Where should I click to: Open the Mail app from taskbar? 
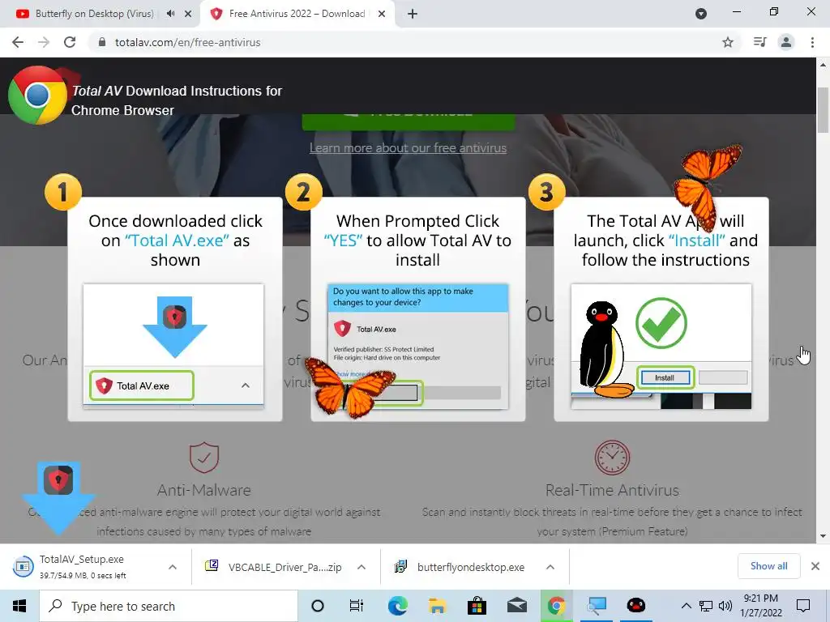coord(516,606)
